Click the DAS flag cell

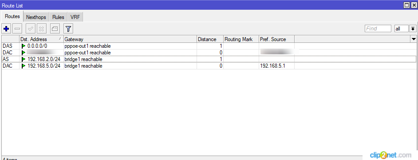pos(10,46)
